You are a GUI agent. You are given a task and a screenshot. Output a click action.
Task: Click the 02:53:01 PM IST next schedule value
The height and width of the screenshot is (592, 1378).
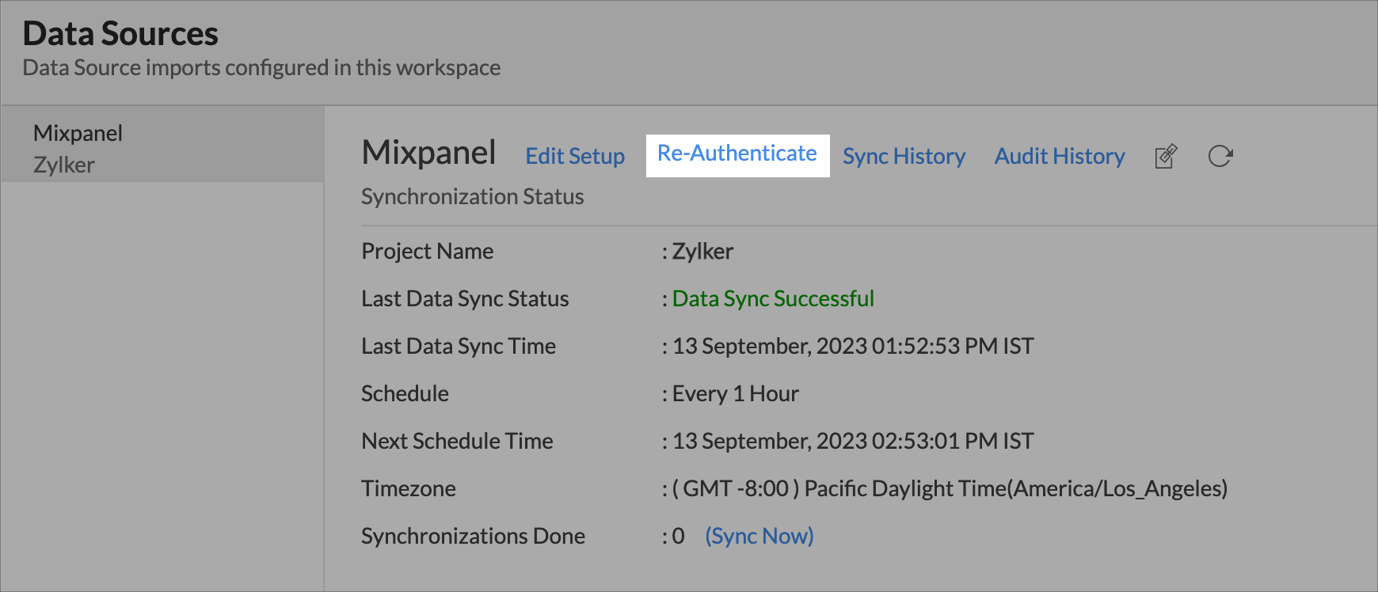click(853, 441)
